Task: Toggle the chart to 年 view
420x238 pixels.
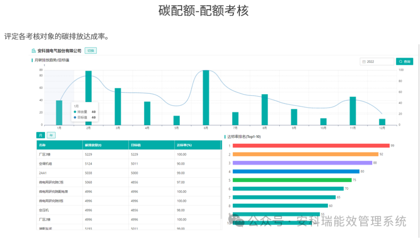Action: pos(51,135)
